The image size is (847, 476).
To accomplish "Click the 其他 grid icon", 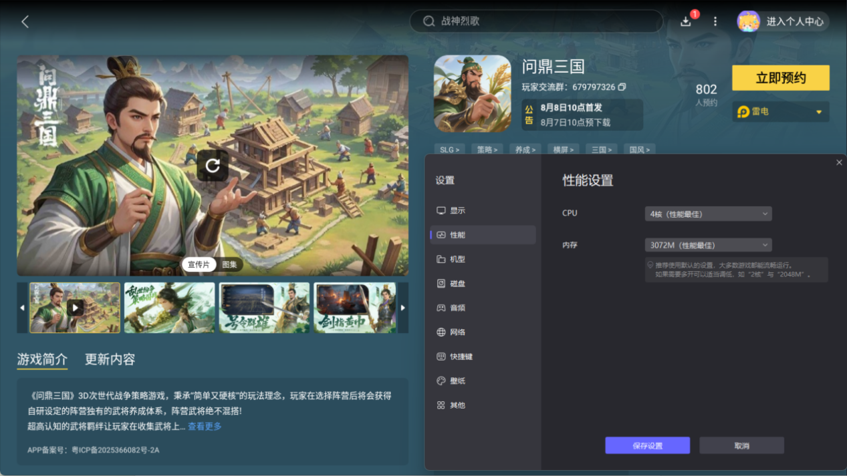I will tap(441, 405).
